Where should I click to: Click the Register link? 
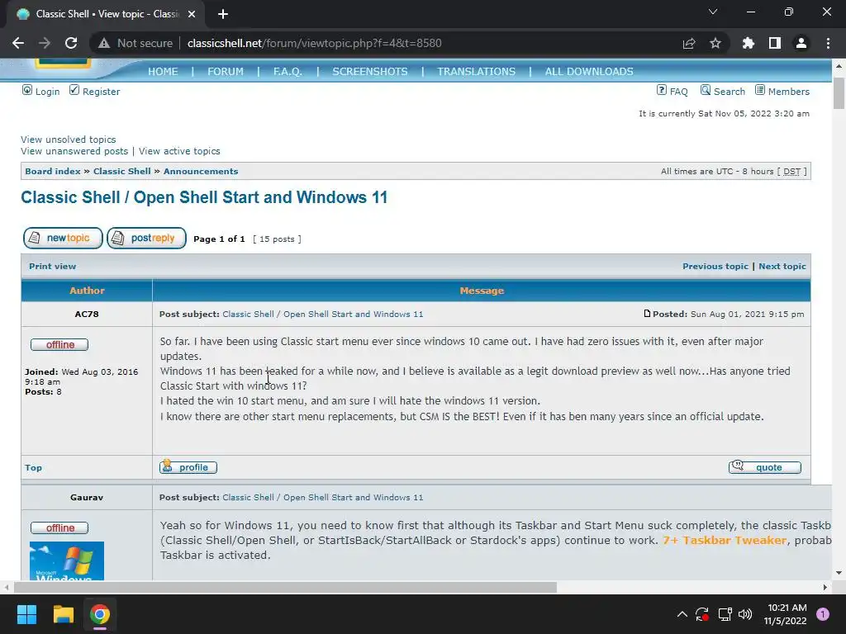tap(94, 91)
